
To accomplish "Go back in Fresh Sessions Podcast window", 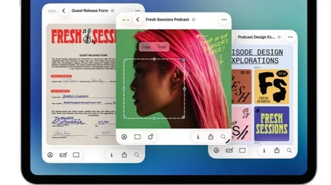I will [x=138, y=19].
